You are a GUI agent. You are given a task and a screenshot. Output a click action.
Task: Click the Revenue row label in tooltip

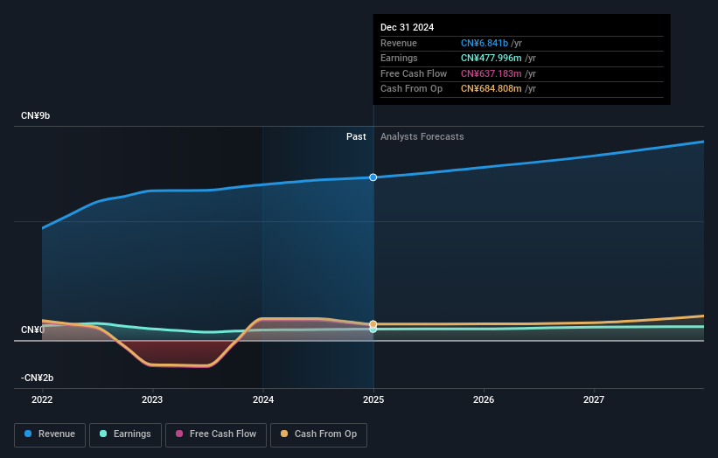[x=399, y=43]
